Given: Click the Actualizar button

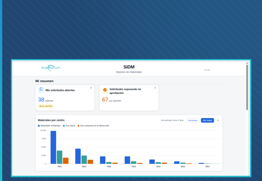Looking at the screenshot, I should click(193, 120).
